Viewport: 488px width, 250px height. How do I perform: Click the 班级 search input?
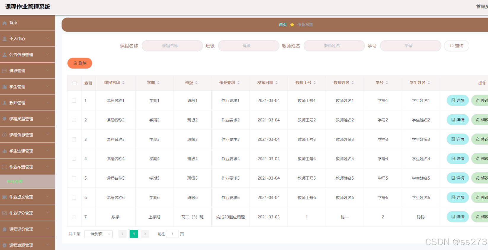(x=249, y=46)
